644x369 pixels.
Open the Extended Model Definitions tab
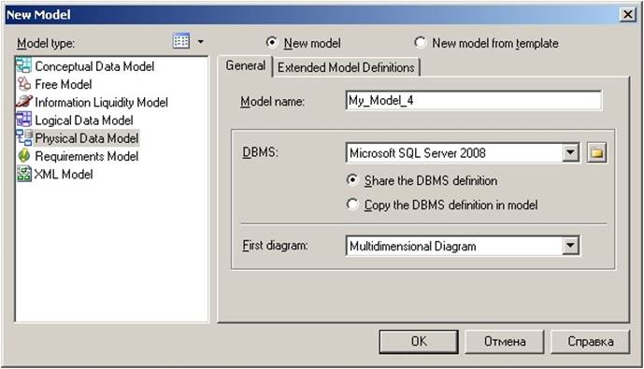tap(346, 67)
